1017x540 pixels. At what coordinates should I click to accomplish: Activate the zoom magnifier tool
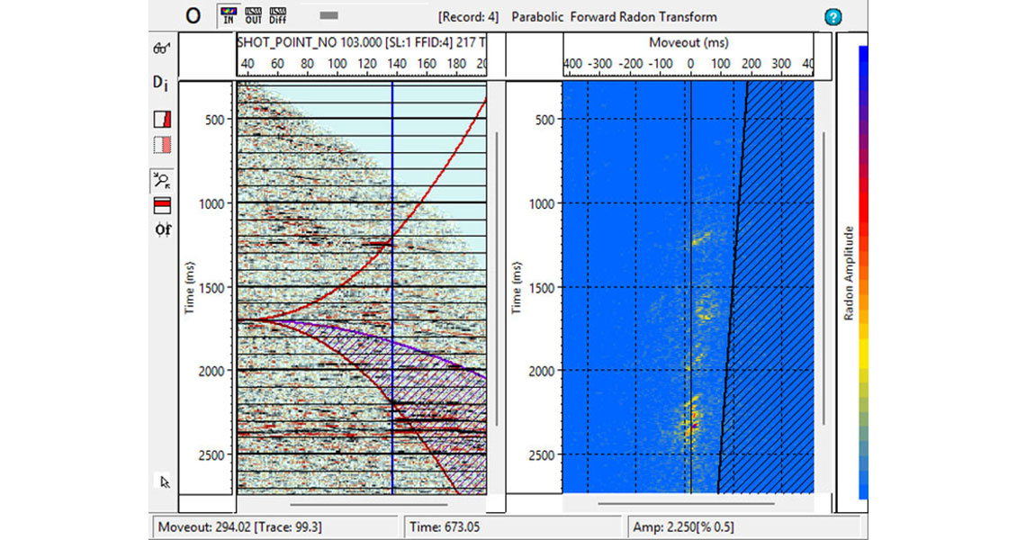(163, 180)
